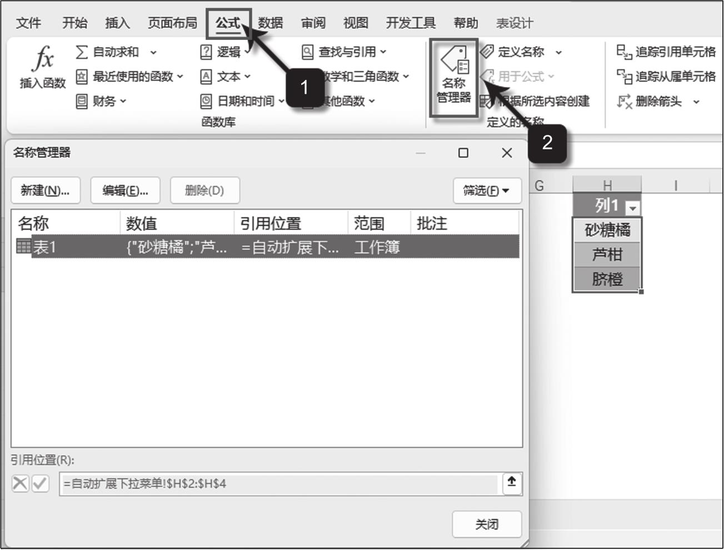Switch to the 页面布局 tab
Image resolution: width=724 pixels, height=550 pixels.
(172, 23)
